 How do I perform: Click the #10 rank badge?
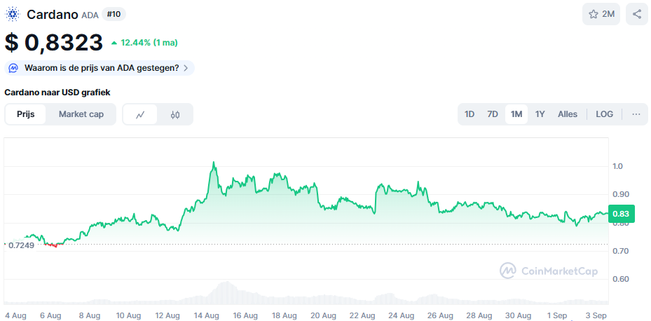pyautogui.click(x=114, y=14)
